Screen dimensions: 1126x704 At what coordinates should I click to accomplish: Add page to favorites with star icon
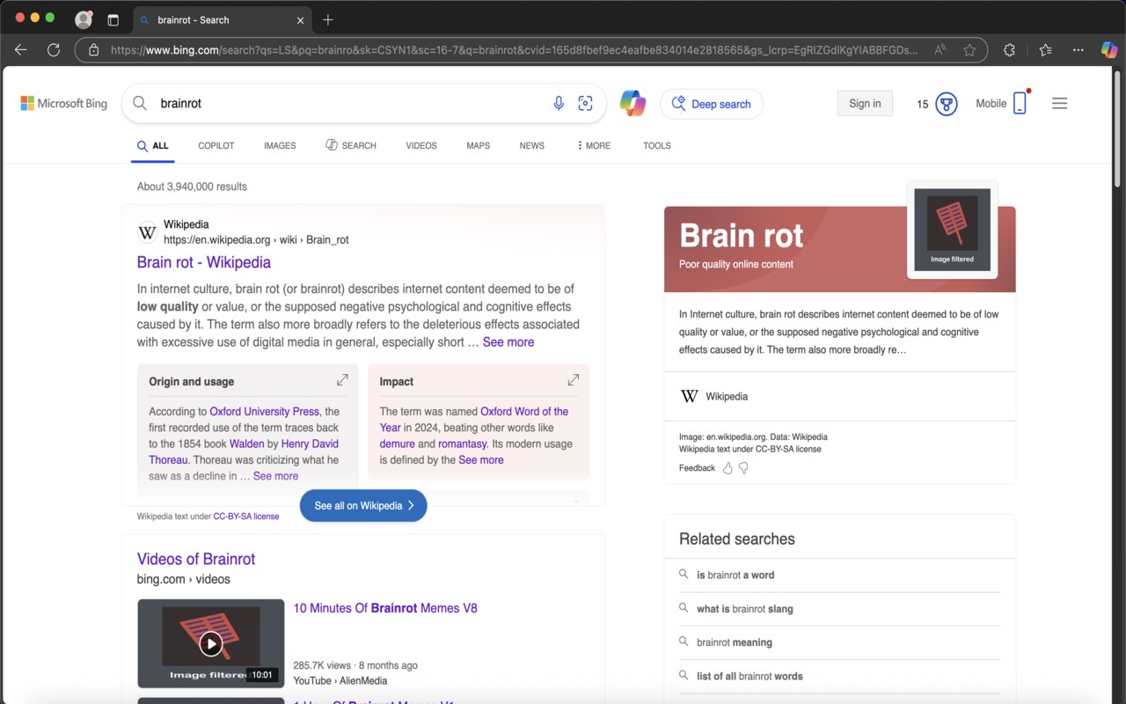click(x=969, y=50)
